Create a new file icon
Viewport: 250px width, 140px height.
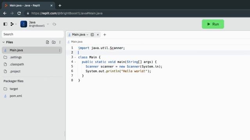point(47,42)
